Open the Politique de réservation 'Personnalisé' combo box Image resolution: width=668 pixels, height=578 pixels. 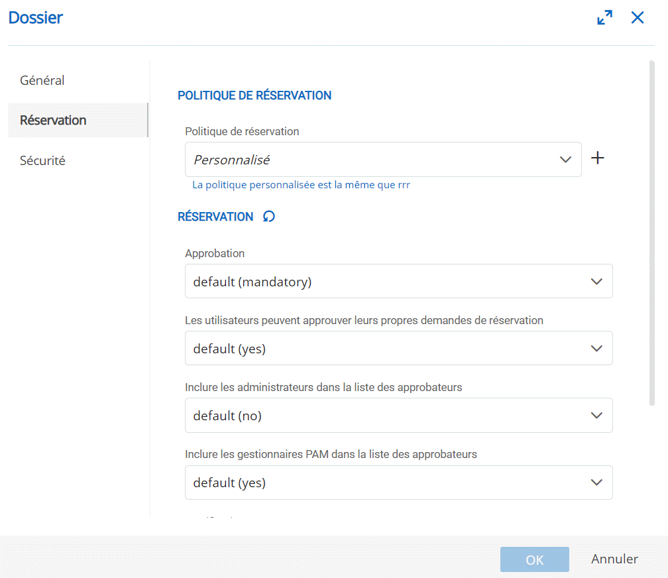371,160
